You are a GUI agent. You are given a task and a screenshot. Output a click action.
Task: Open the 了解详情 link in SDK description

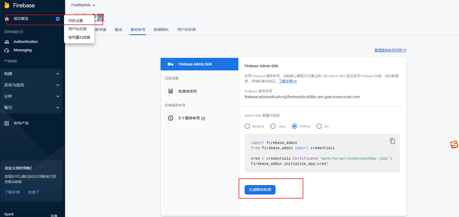click(286, 81)
